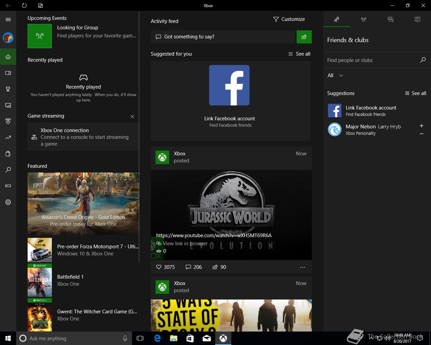Open comments on Jurassic World post
Screen dimensions: 431x345
(x=194, y=267)
